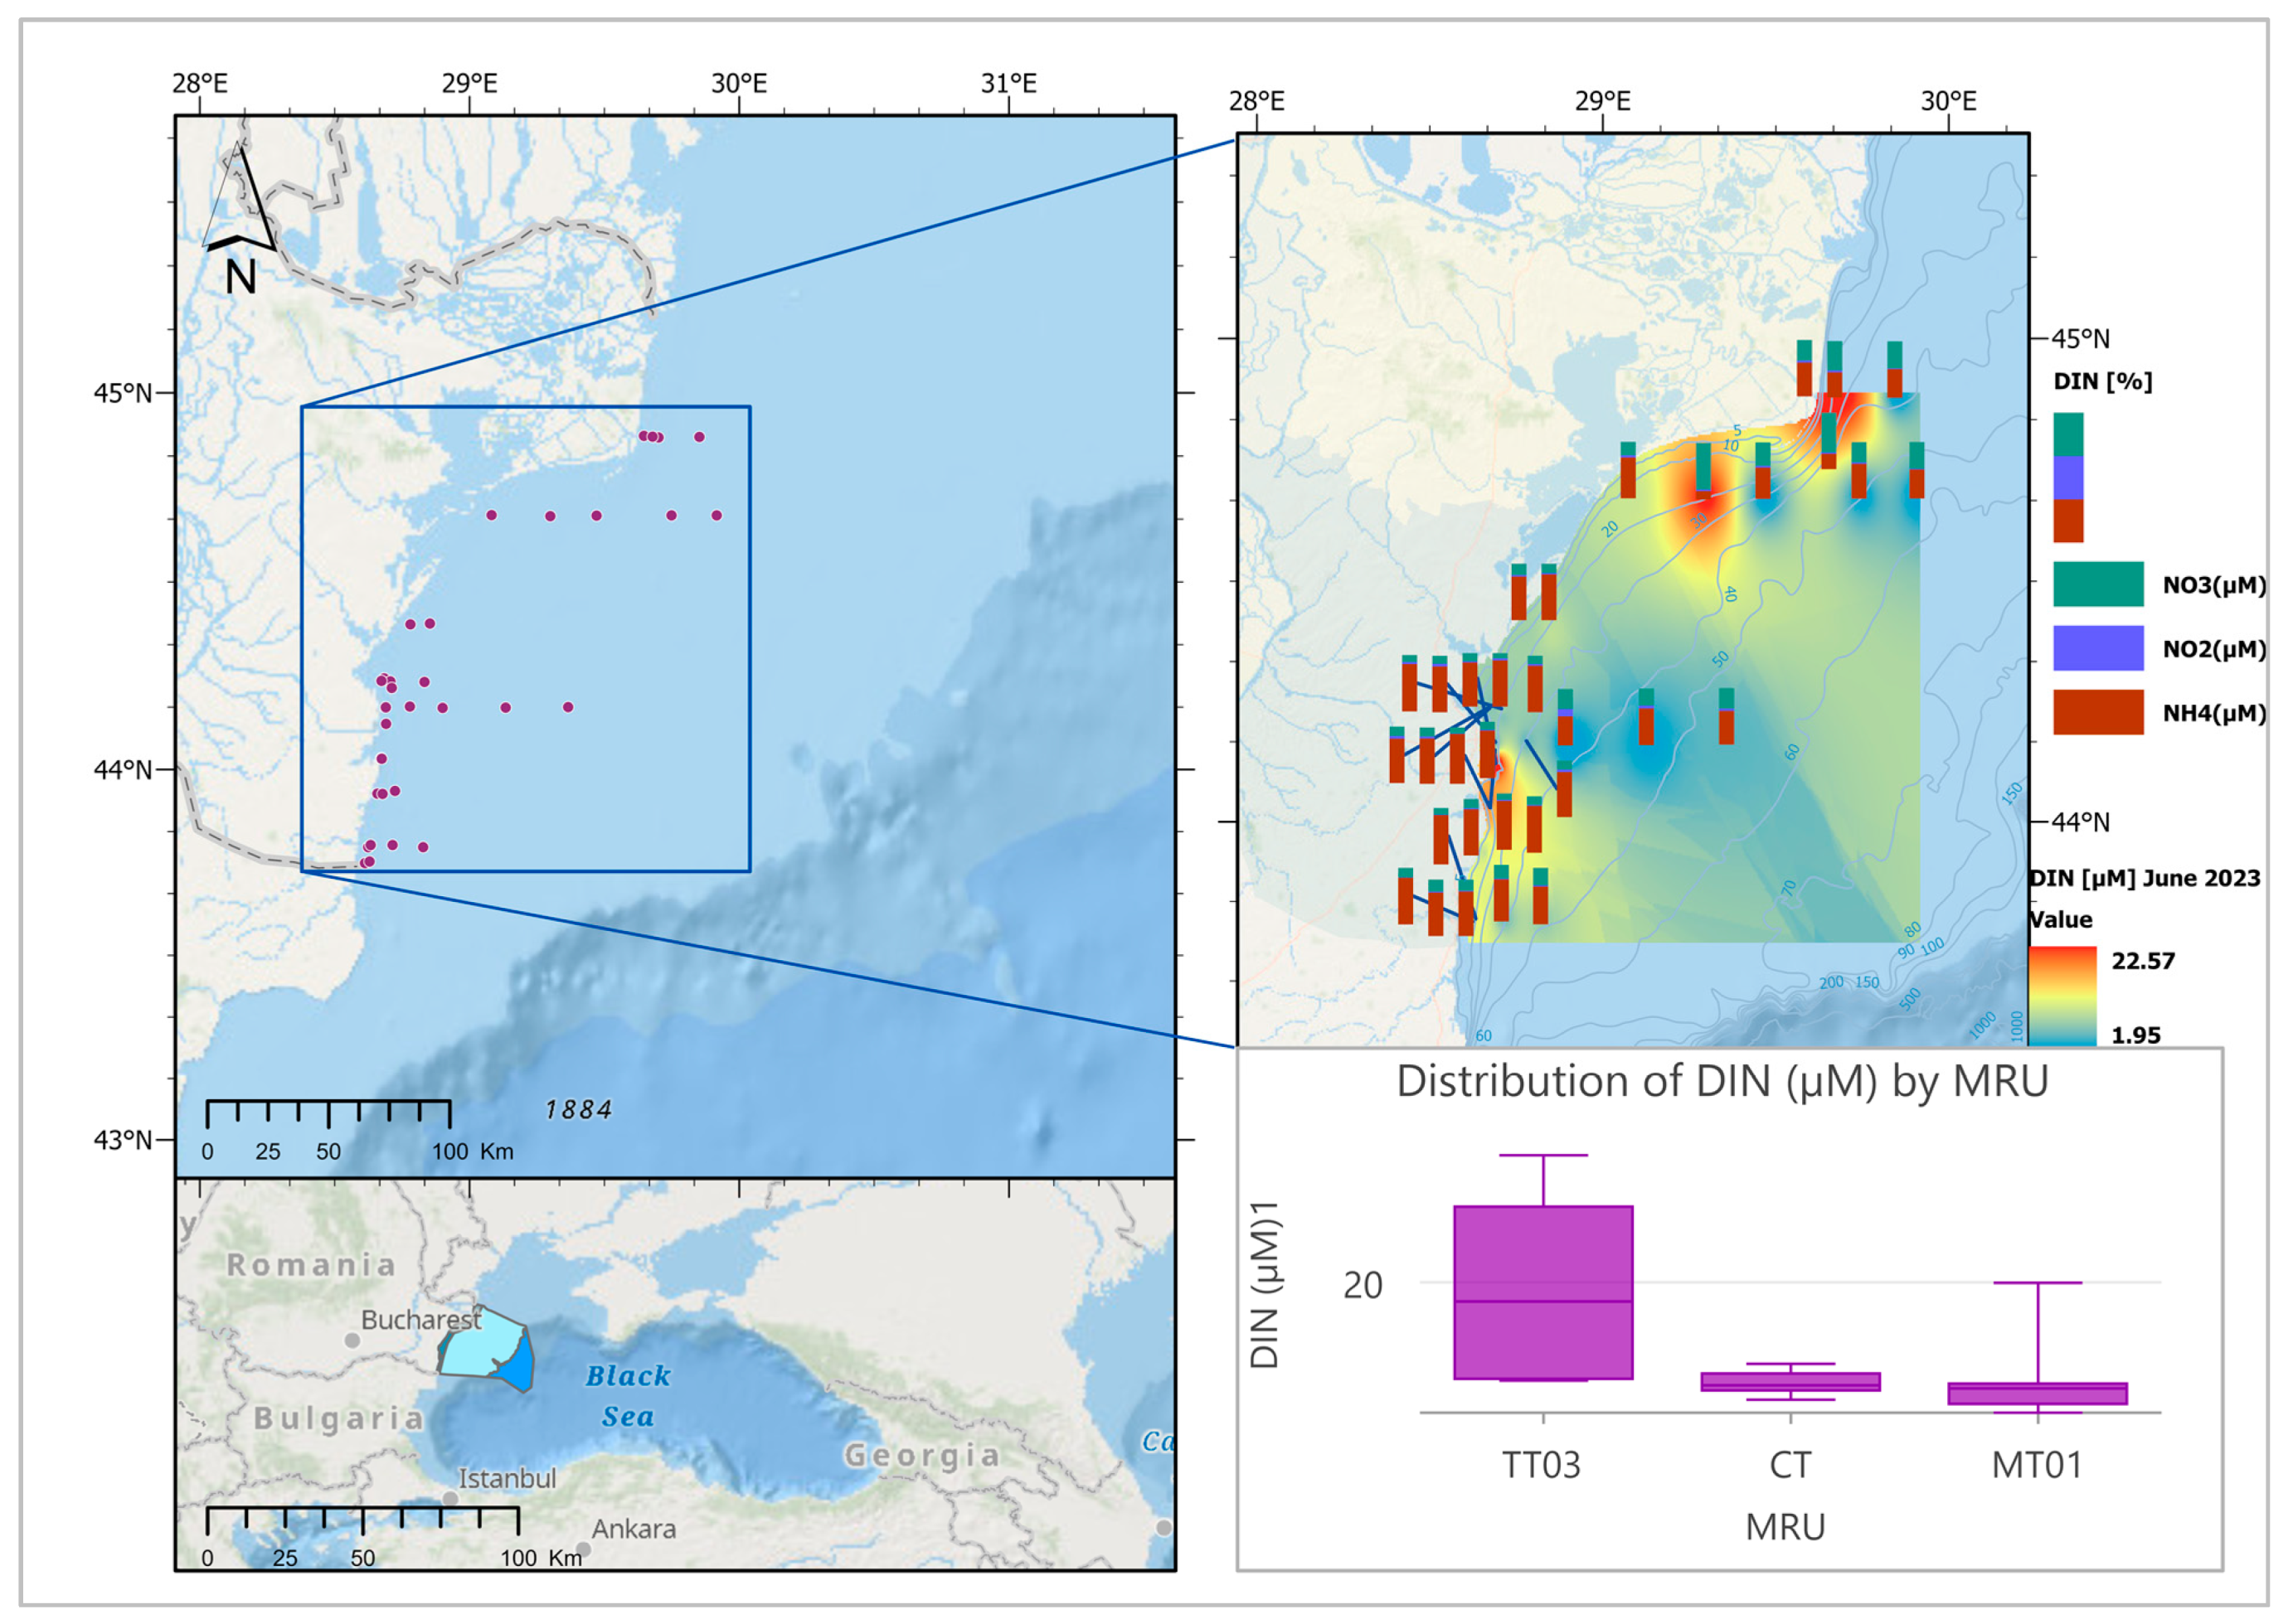Image resolution: width=2288 pixels, height=1624 pixels.
Task: Click the MT01 box in the boxplot
Action: click(2037, 1393)
